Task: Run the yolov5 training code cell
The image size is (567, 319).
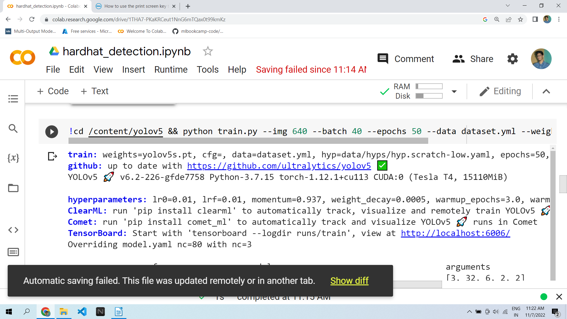Action: (x=52, y=132)
